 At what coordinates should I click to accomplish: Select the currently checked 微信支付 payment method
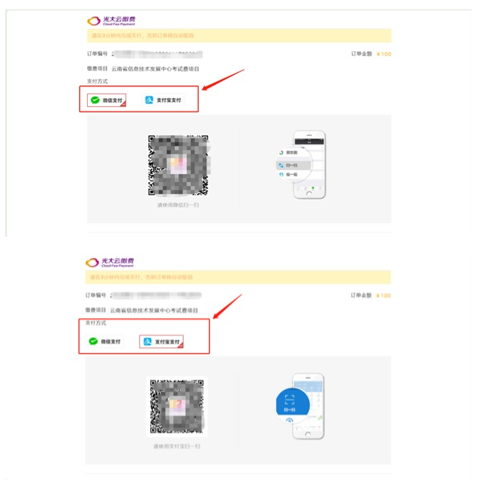(x=107, y=100)
